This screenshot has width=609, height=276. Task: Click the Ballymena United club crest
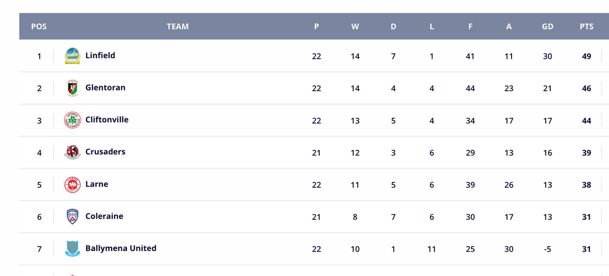point(73,249)
